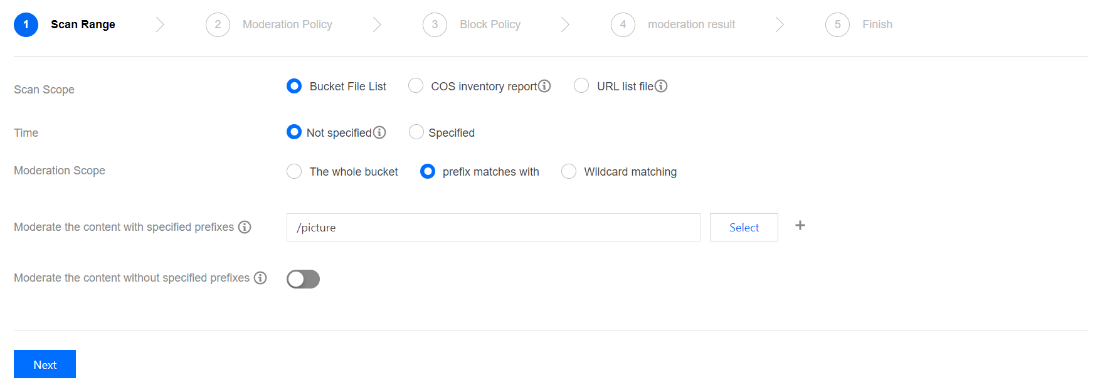Choose the Specified time radio option

point(416,132)
